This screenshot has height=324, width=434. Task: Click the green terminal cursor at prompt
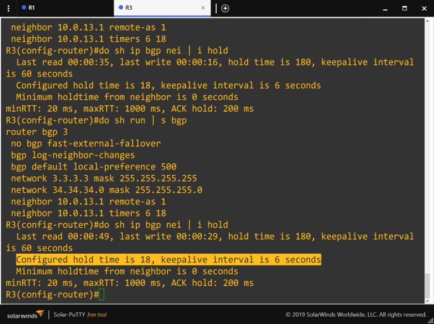(x=101, y=294)
